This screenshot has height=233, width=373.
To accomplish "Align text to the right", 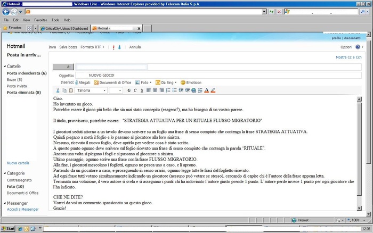I will click(161, 90).
